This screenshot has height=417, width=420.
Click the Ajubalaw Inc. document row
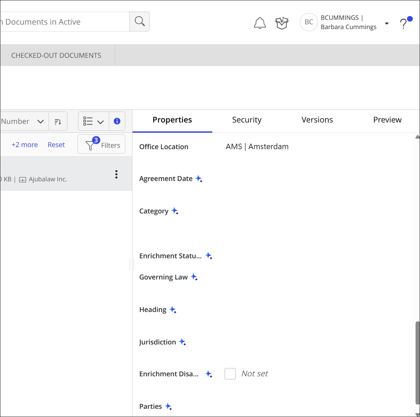pos(66,174)
